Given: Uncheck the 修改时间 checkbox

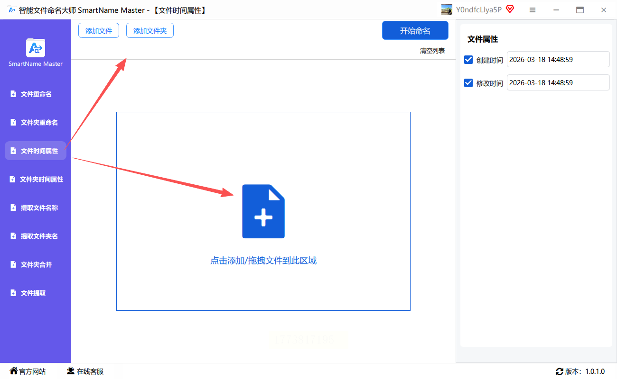Looking at the screenshot, I should click(468, 83).
